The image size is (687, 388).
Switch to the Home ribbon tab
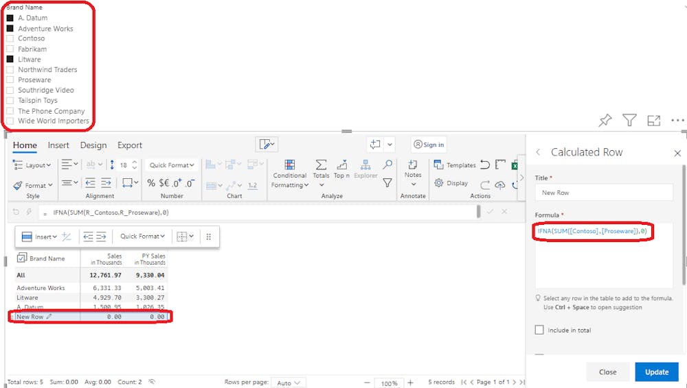(x=25, y=145)
